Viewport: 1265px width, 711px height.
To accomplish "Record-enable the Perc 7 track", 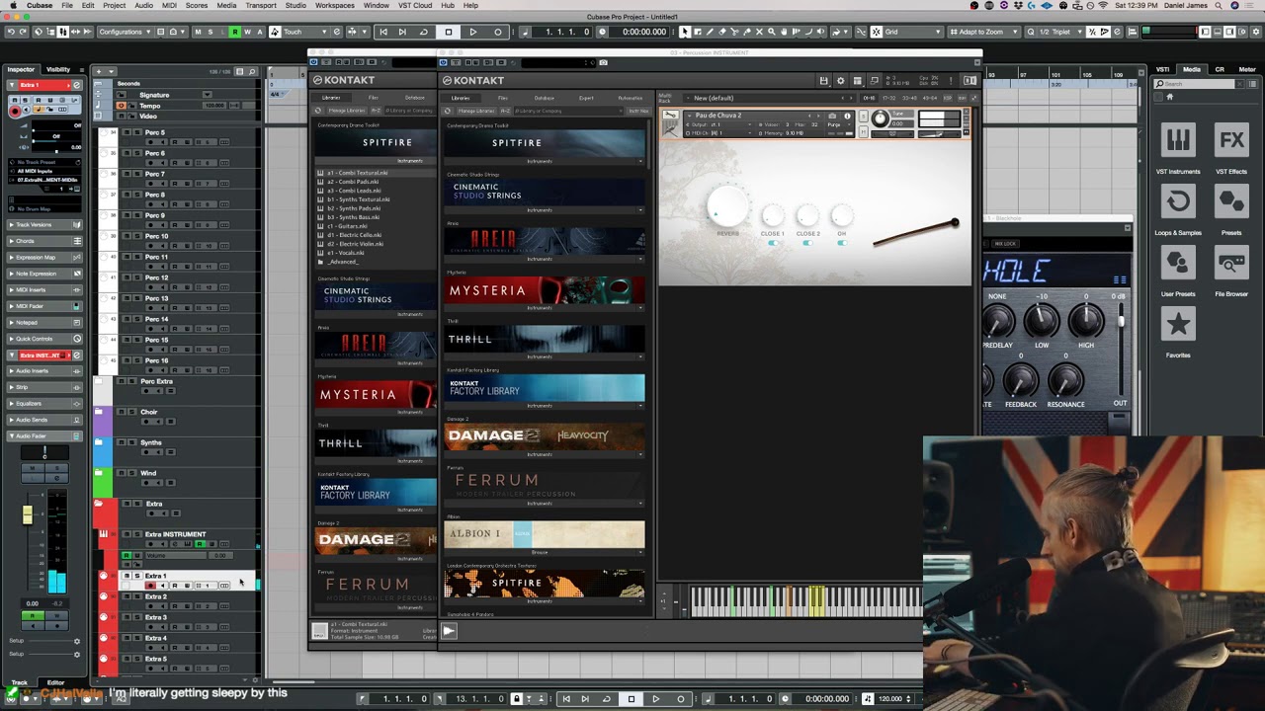I will coord(150,184).
